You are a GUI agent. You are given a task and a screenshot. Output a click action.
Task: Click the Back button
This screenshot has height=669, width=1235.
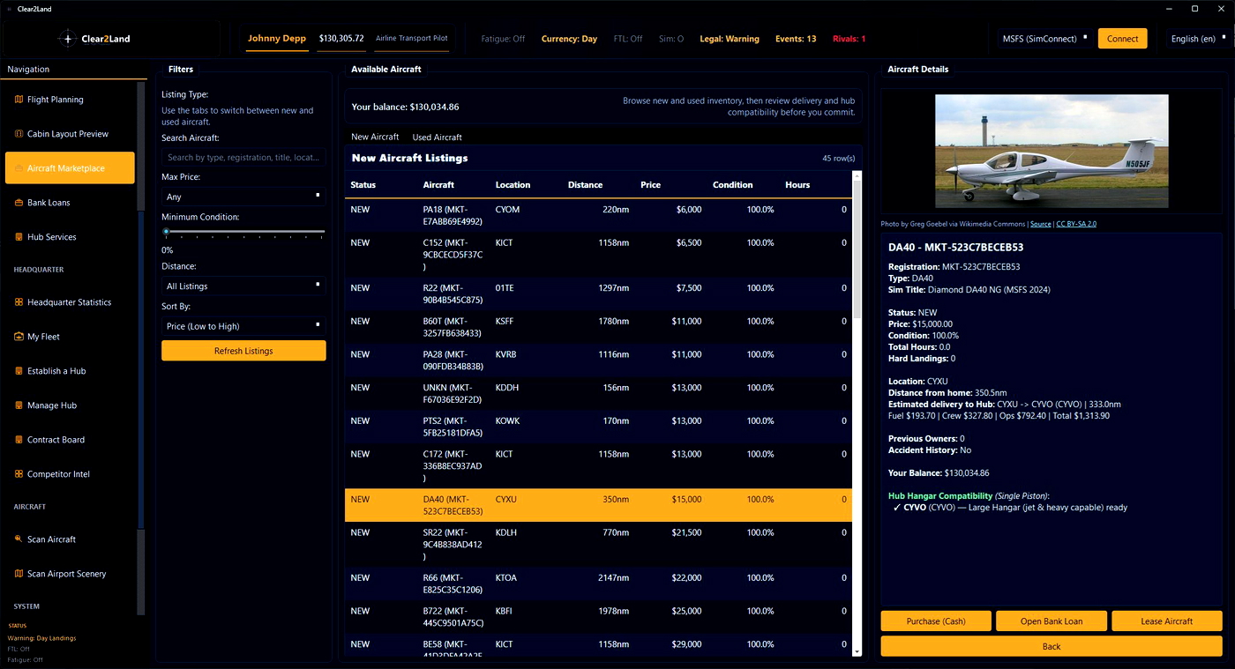(1052, 646)
